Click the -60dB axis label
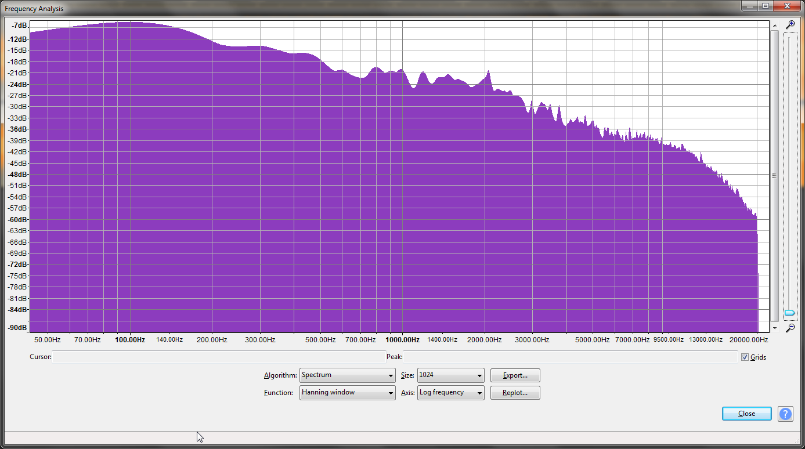Screen dimensions: 805x449 (x=18, y=219)
